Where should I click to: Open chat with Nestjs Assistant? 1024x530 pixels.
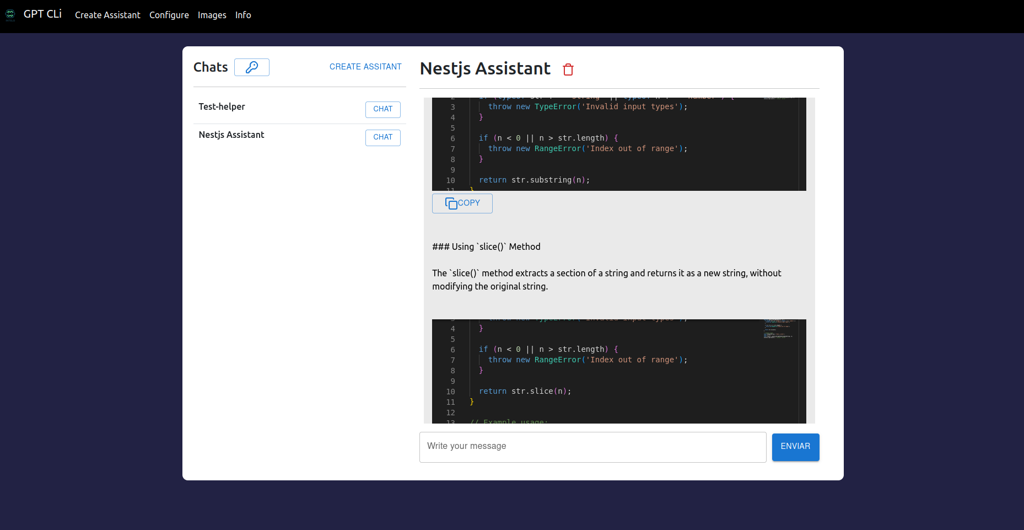pos(382,137)
